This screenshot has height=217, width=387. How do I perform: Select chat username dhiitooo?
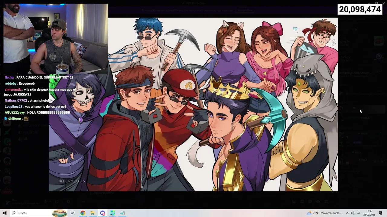pyautogui.click(x=15, y=119)
